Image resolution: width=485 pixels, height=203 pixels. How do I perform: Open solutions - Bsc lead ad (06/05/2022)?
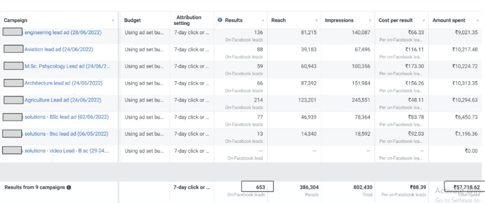67,134
